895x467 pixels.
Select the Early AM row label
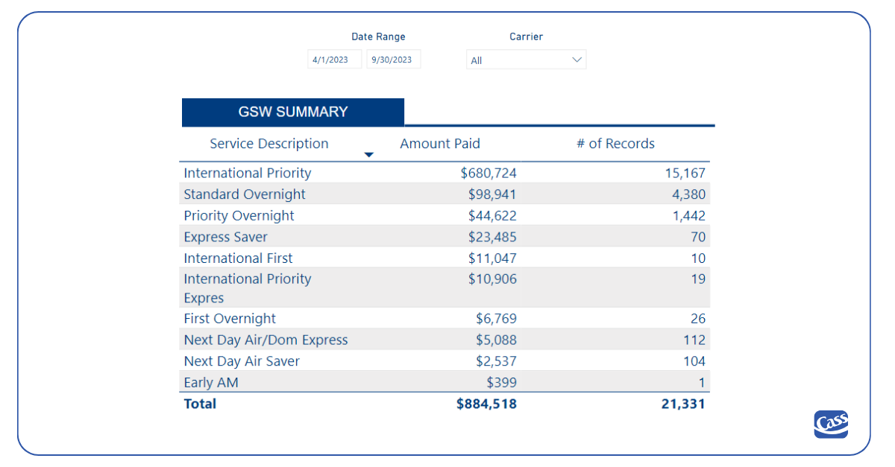(211, 383)
